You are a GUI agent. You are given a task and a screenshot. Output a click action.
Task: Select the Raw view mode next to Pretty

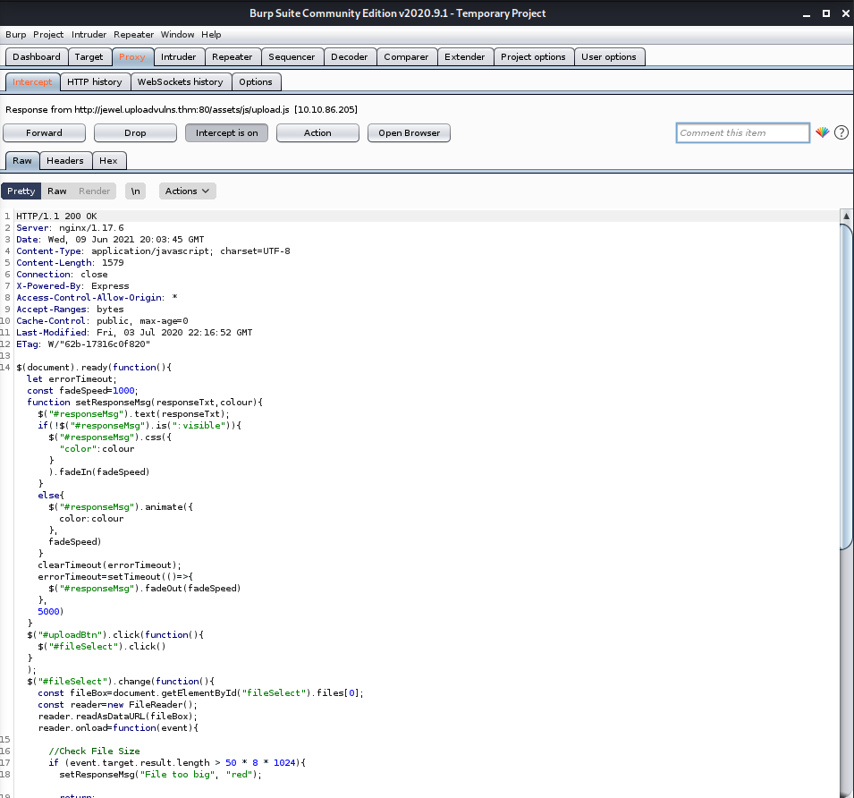(x=57, y=191)
